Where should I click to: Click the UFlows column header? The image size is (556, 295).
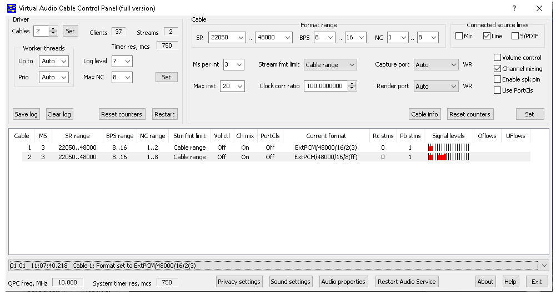[515, 136]
